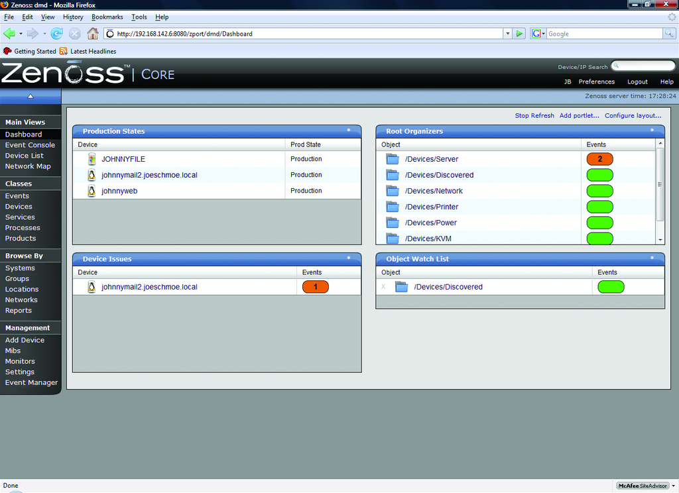Click the green back arrow in toolbar

click(9, 33)
